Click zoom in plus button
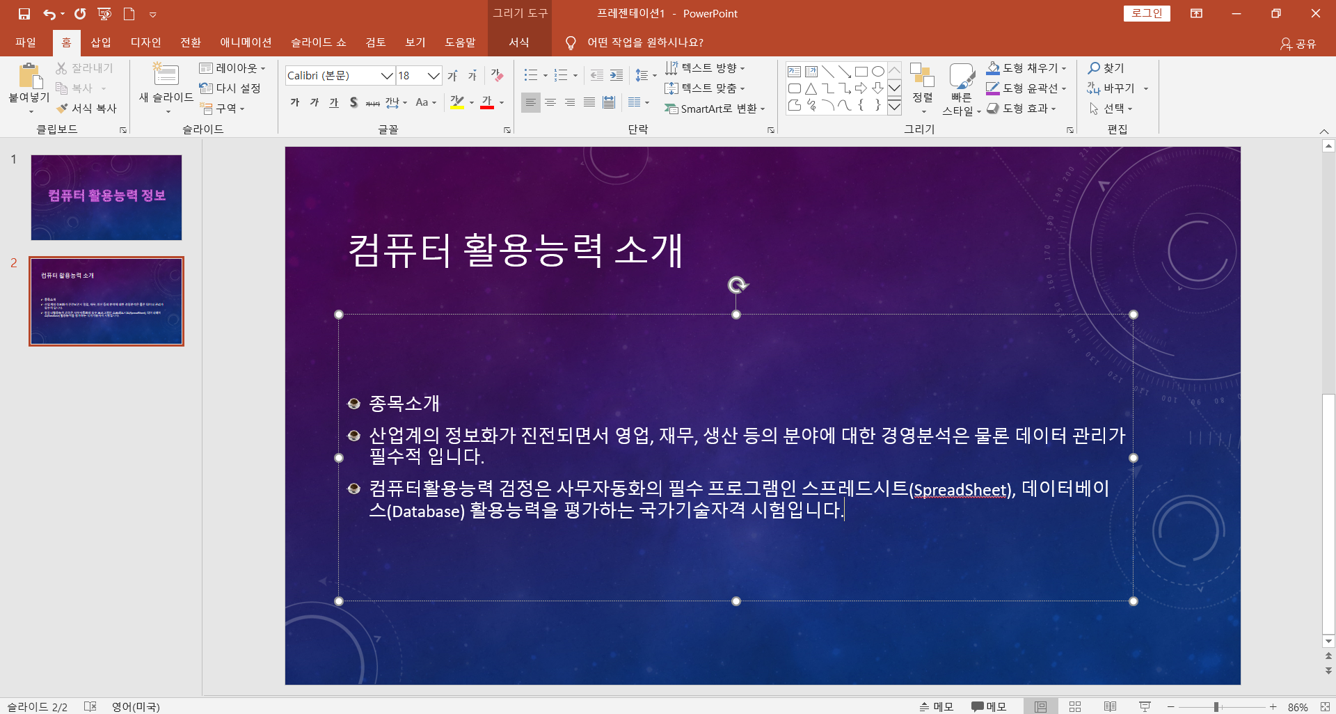This screenshot has width=1336, height=714. 1273,706
